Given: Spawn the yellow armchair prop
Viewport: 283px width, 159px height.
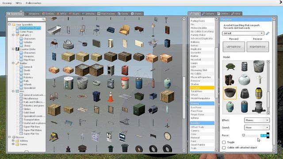Looking at the screenshot, I should tap(125, 30).
